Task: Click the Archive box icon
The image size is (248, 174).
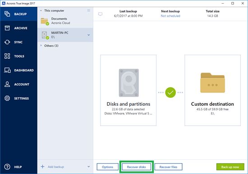Action: (x=7, y=28)
